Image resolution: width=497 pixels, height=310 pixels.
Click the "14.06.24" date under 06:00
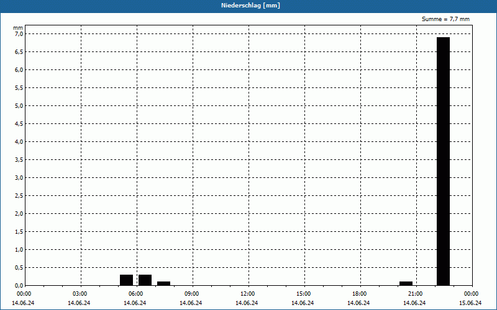[135, 303]
